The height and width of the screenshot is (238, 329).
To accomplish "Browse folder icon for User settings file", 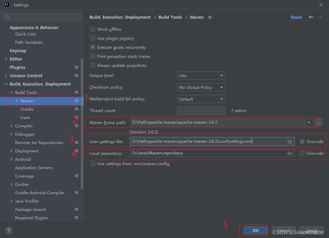I will click(x=290, y=142).
